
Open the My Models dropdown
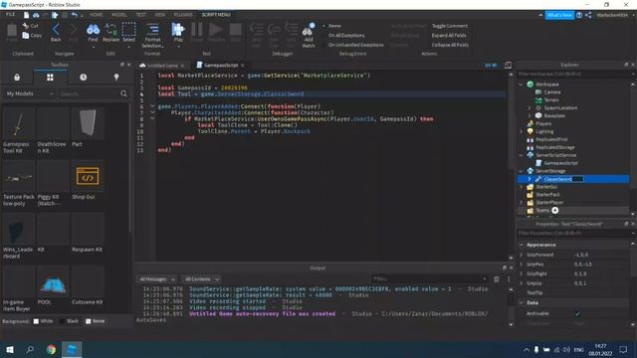pyautogui.click(x=29, y=93)
